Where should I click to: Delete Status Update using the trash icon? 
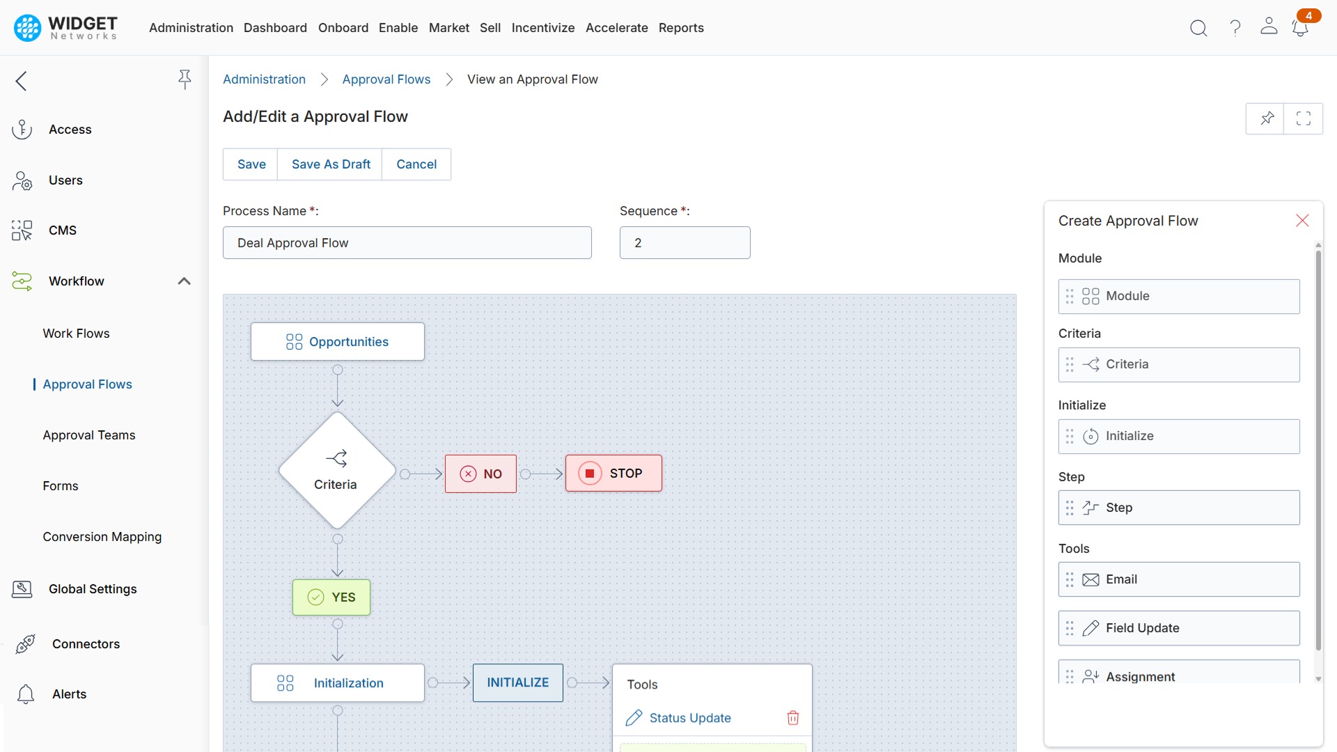click(793, 718)
